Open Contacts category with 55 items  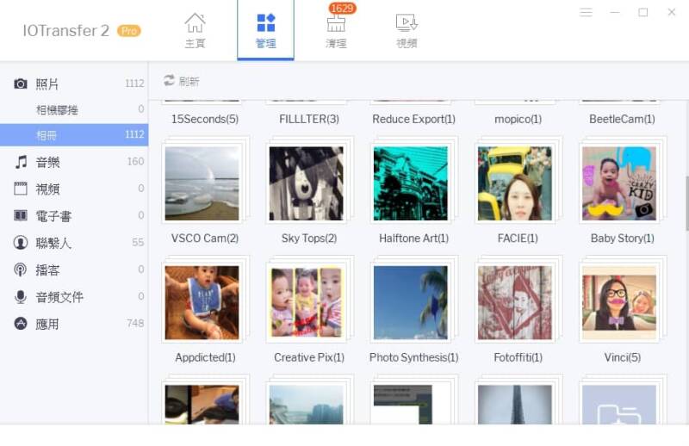(x=74, y=243)
